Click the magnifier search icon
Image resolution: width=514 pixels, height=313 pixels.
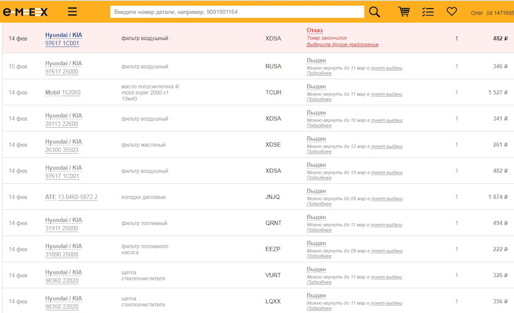374,12
